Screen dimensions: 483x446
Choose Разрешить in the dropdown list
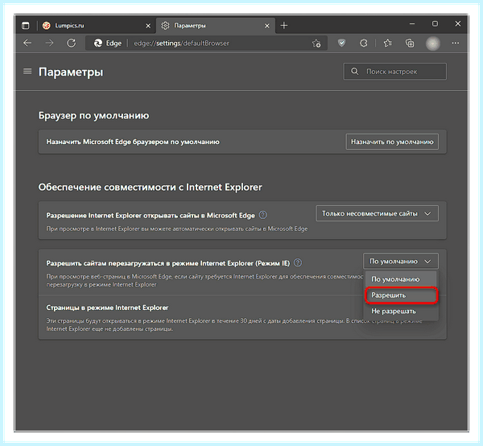[x=401, y=295]
